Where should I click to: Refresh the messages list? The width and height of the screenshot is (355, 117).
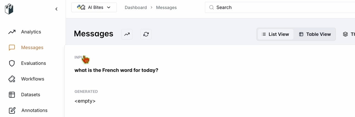coord(146,34)
